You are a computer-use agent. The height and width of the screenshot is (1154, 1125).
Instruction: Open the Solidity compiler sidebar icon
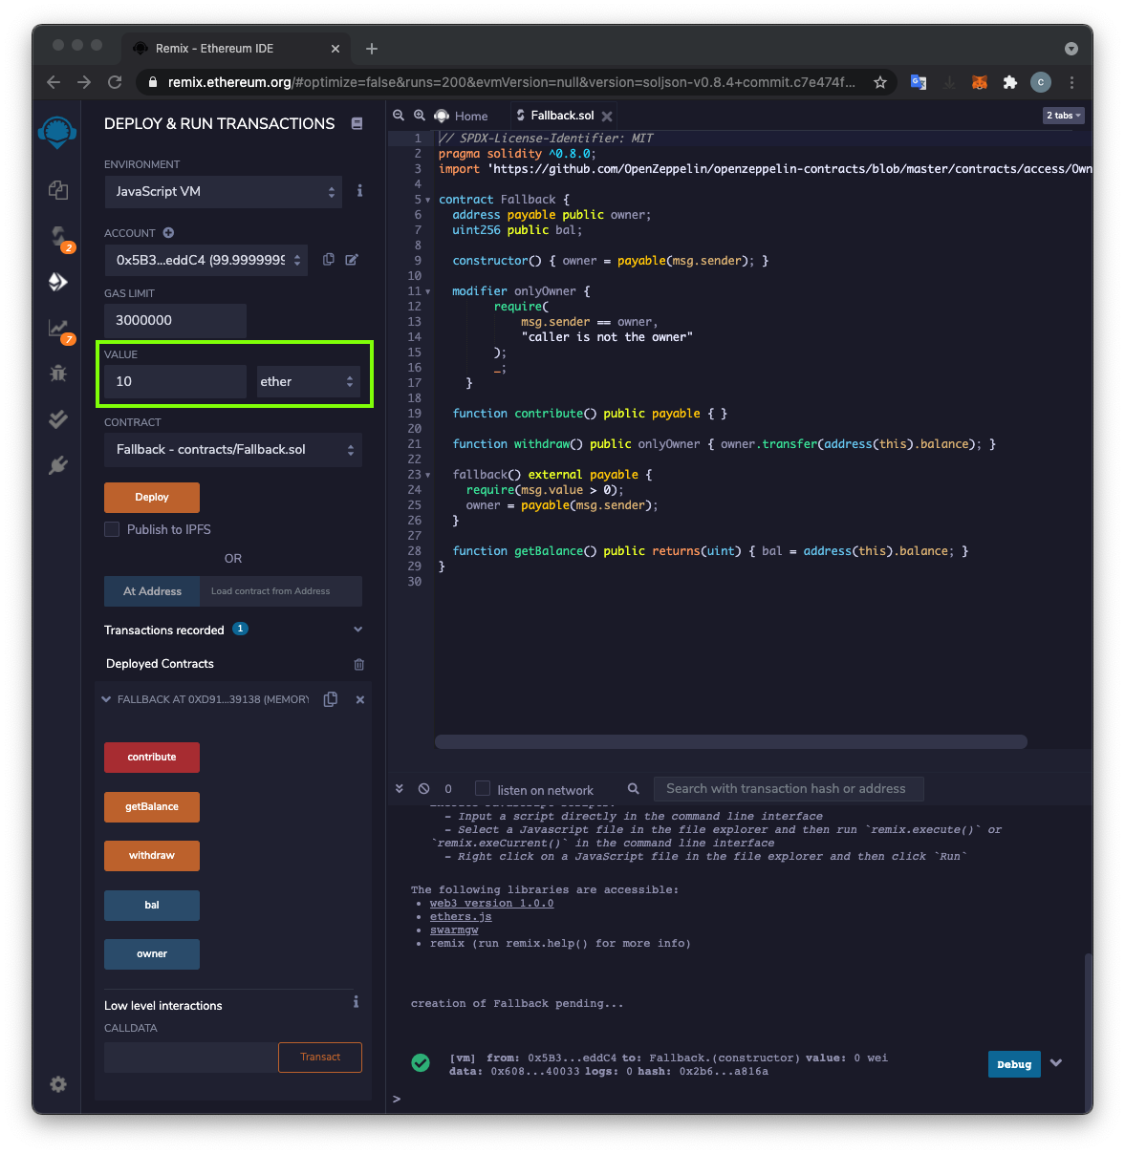click(x=58, y=236)
